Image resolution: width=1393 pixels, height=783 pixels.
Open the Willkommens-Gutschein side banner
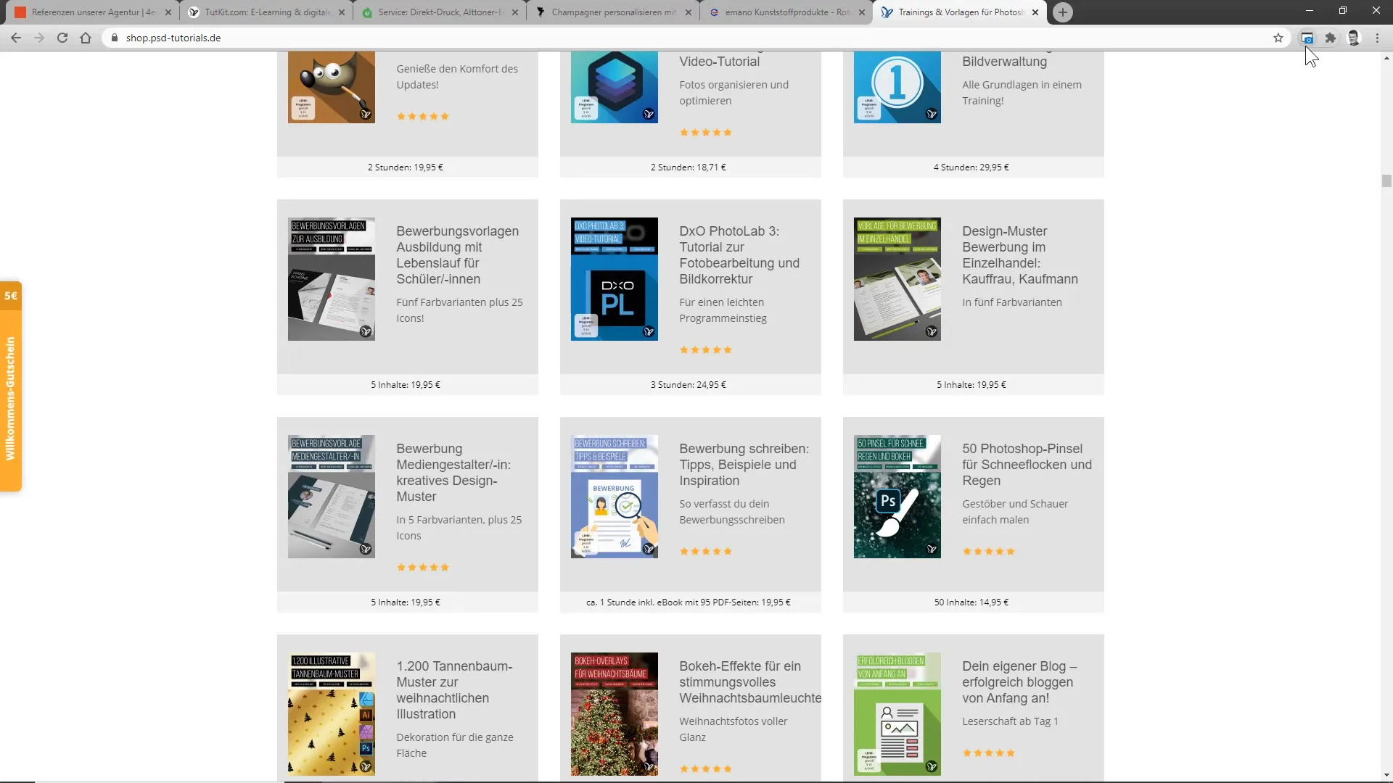pyautogui.click(x=11, y=386)
